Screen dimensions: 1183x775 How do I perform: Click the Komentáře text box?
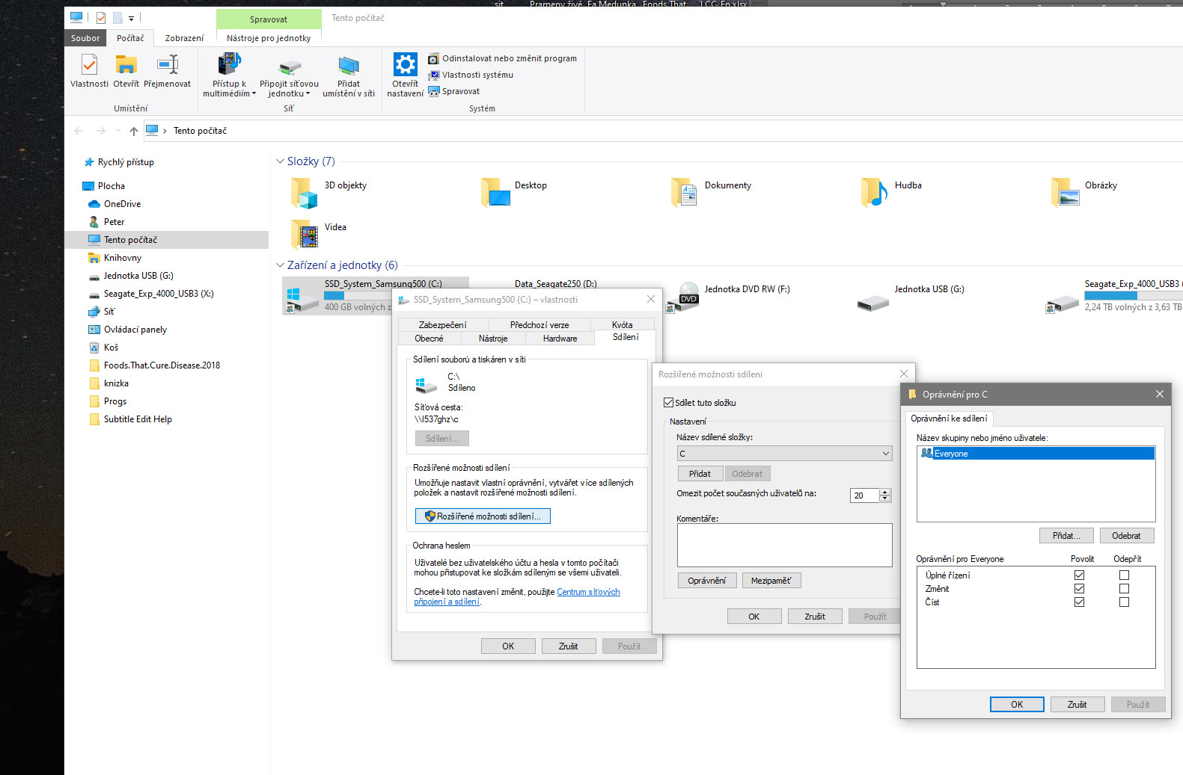click(x=785, y=545)
